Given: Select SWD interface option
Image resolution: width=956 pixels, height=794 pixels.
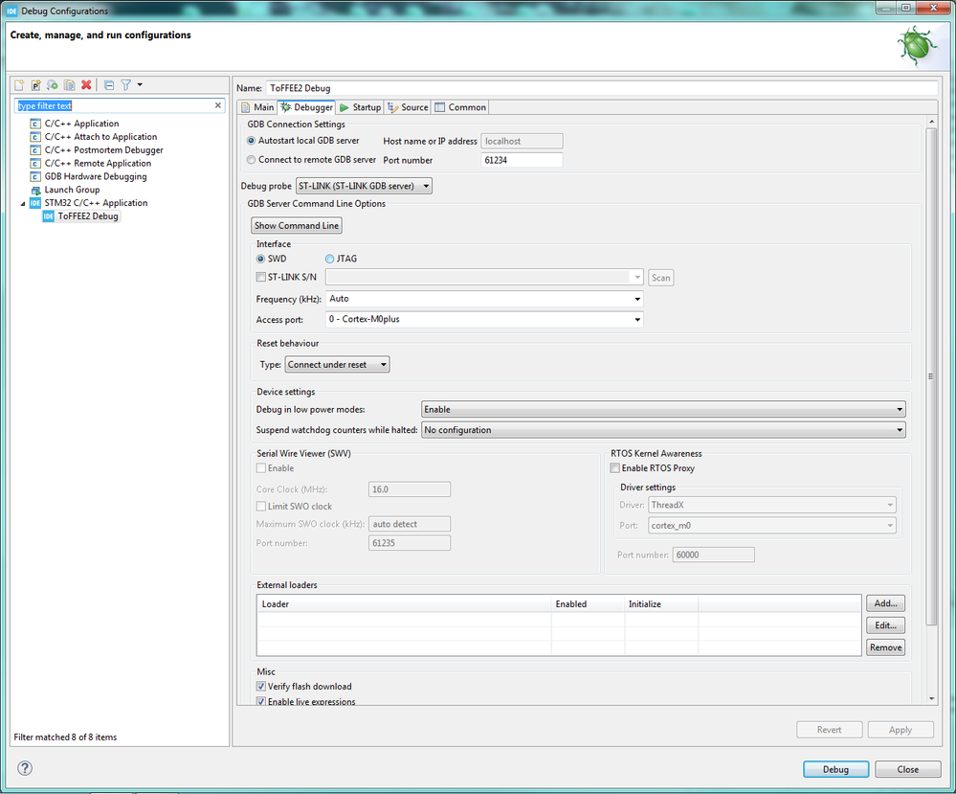Looking at the screenshot, I should point(261,259).
